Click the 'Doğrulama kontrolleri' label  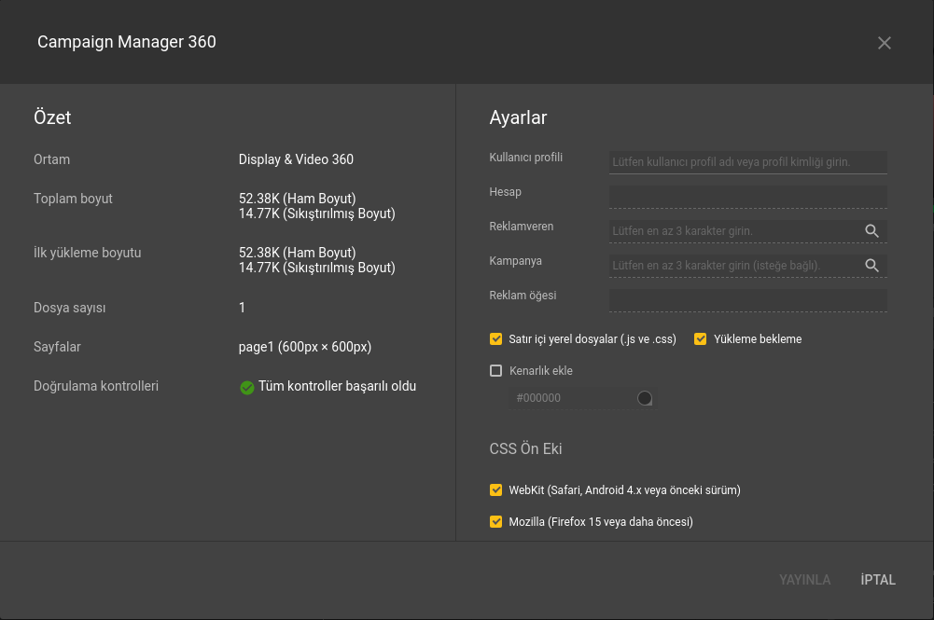click(96, 386)
